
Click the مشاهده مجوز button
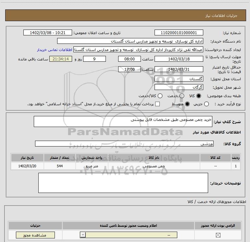point(35,235)
